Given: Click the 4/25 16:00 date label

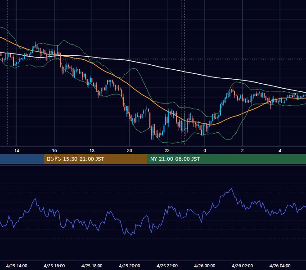Looking at the screenshot, I should [x=54, y=265].
